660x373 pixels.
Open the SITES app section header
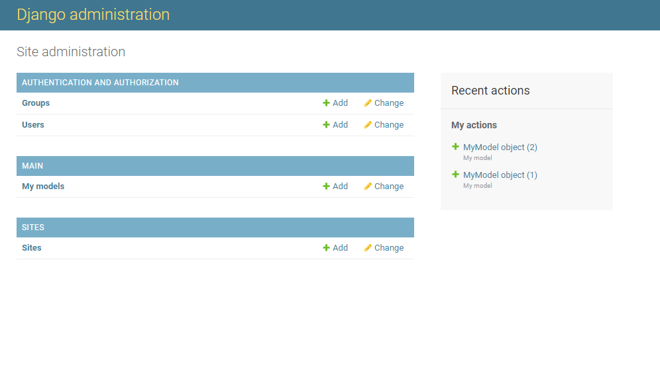tap(33, 228)
